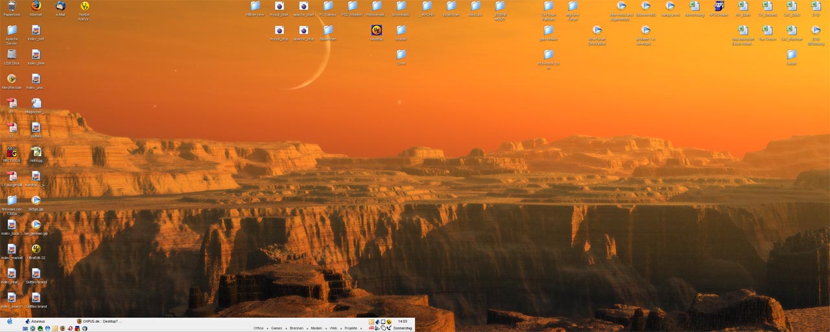Screen dimensions: 830x332
Task: Select the UltraEdit-32 desktop icon
Action: [36, 249]
